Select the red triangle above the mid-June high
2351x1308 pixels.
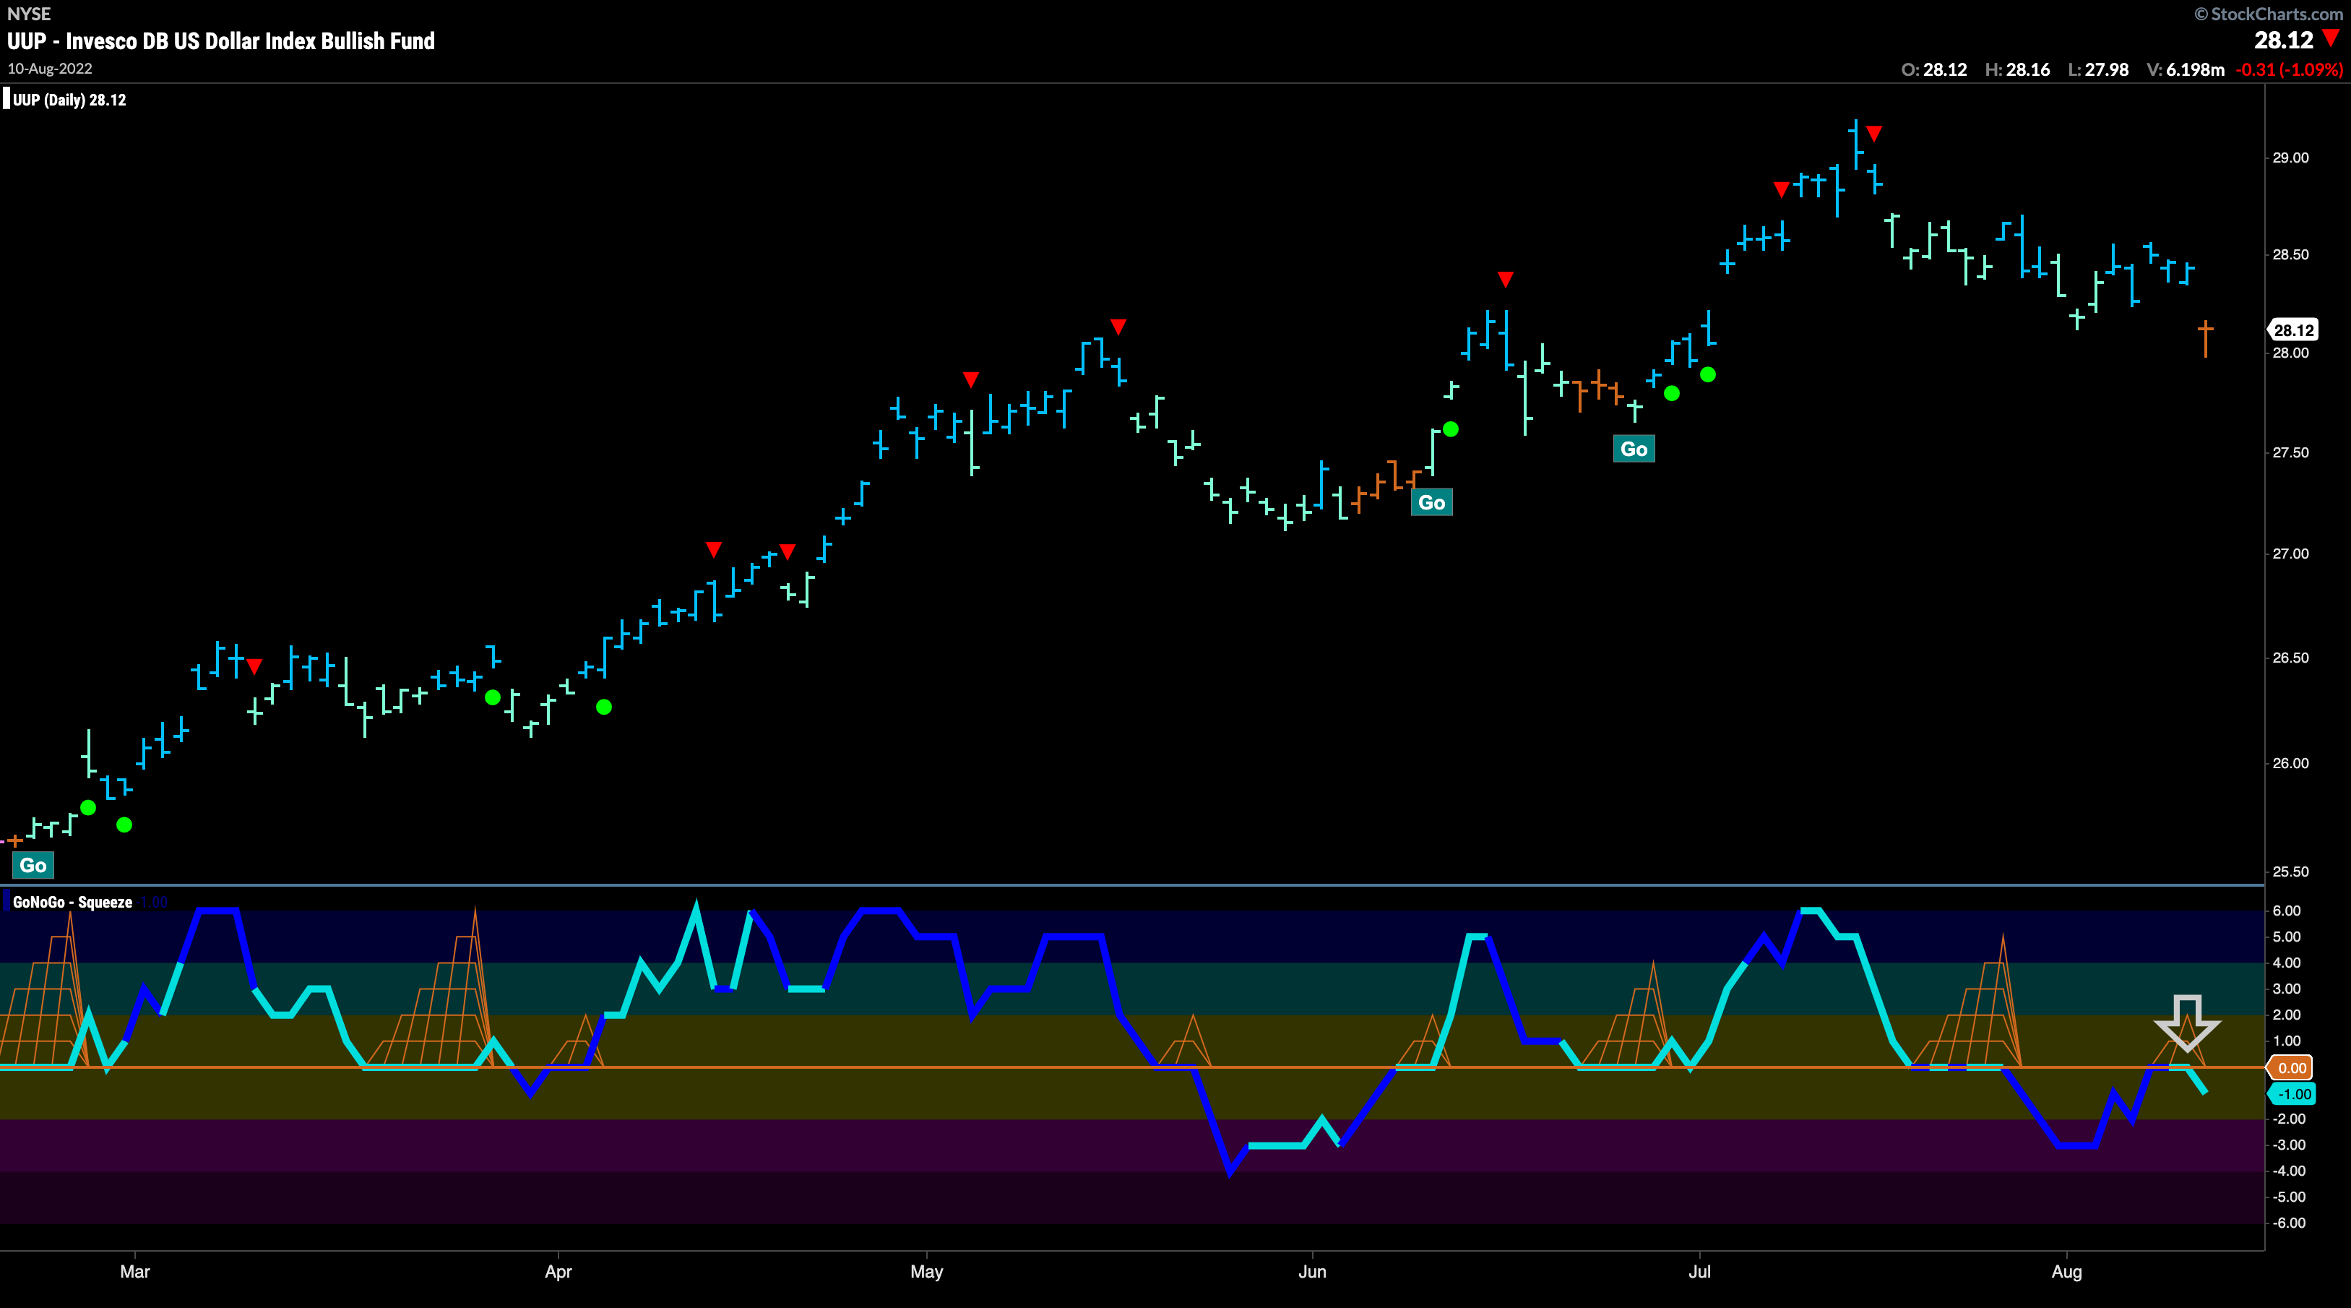[x=1506, y=280]
